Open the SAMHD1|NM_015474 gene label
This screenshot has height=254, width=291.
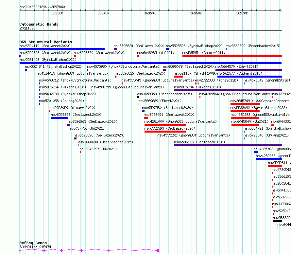click(35, 247)
